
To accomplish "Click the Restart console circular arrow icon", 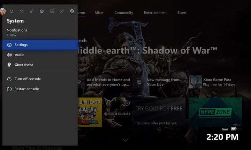I will point(9,89).
